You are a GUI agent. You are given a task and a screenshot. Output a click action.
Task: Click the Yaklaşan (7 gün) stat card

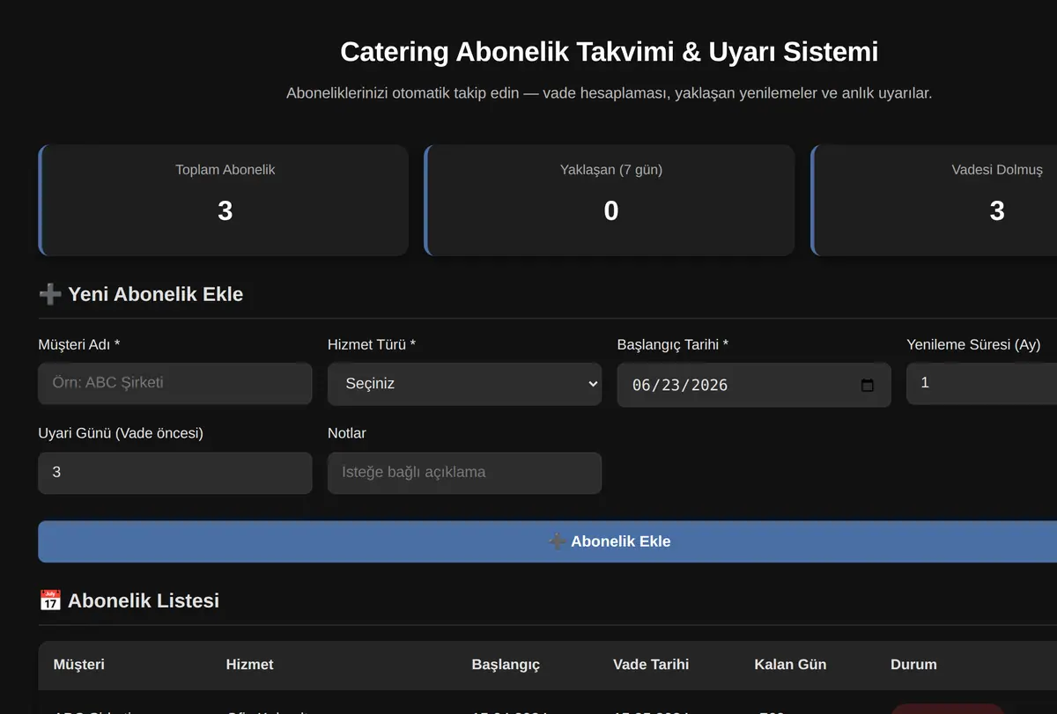(x=610, y=201)
